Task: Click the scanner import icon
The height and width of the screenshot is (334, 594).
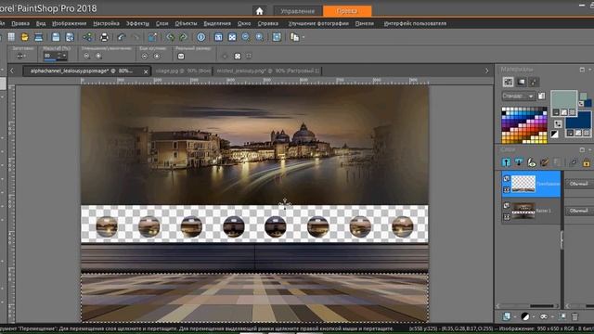Action: pyautogui.click(x=38, y=37)
